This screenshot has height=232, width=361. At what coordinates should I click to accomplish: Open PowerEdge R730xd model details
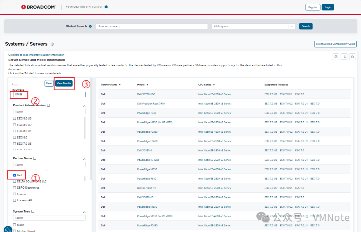148,160
